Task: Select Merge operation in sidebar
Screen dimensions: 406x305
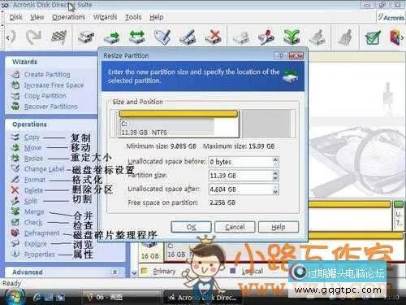Action: pyautogui.click(x=34, y=211)
